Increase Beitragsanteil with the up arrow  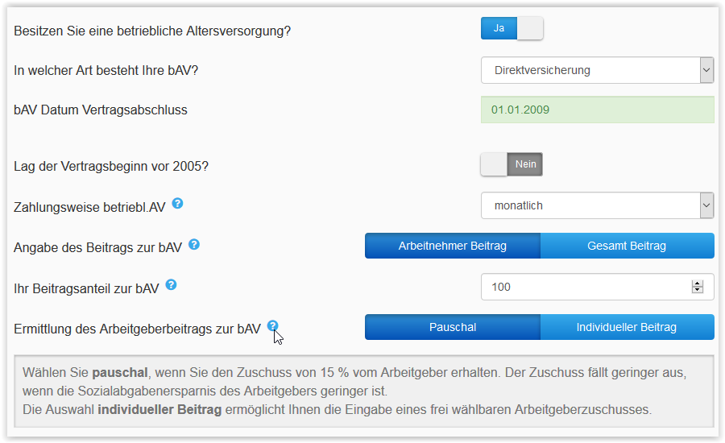pyautogui.click(x=698, y=283)
